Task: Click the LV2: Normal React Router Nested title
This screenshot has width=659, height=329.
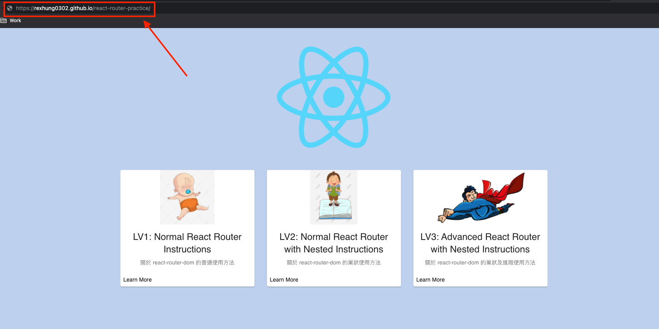Action: tap(334, 243)
